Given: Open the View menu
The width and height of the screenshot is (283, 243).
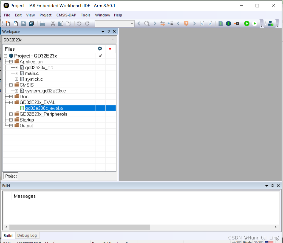Looking at the screenshot, I should point(30,15).
